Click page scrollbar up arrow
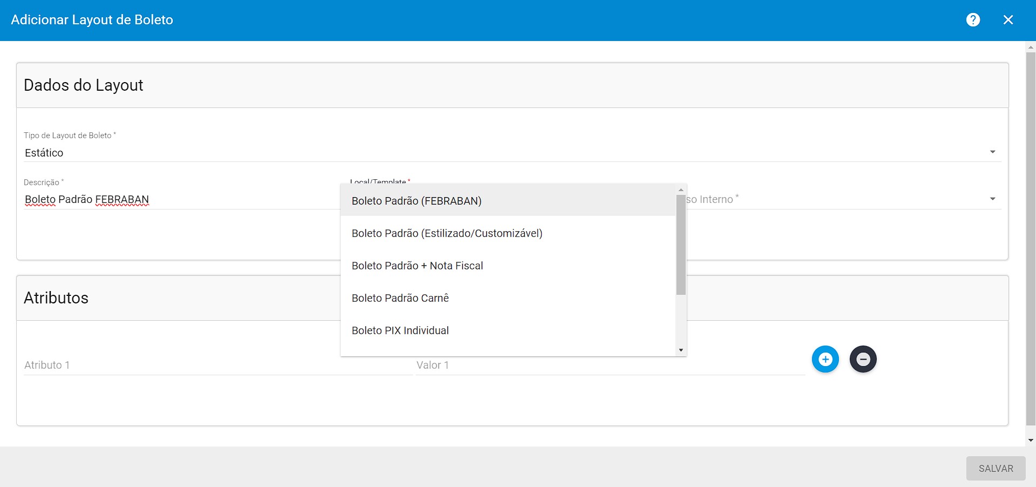 [1031, 48]
